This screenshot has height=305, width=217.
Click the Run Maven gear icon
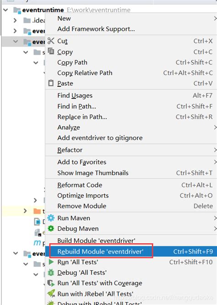[51, 218]
